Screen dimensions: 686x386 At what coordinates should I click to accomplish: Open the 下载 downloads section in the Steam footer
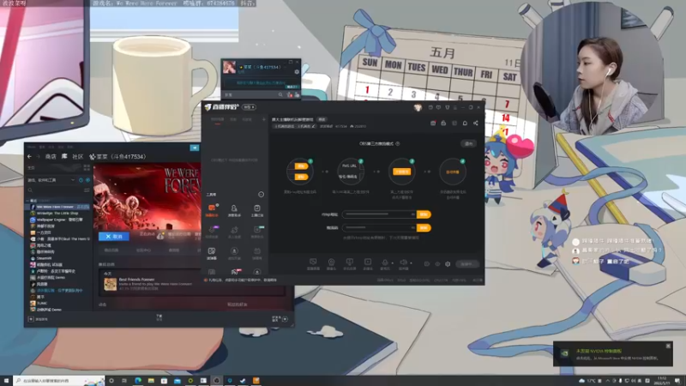pos(159,317)
